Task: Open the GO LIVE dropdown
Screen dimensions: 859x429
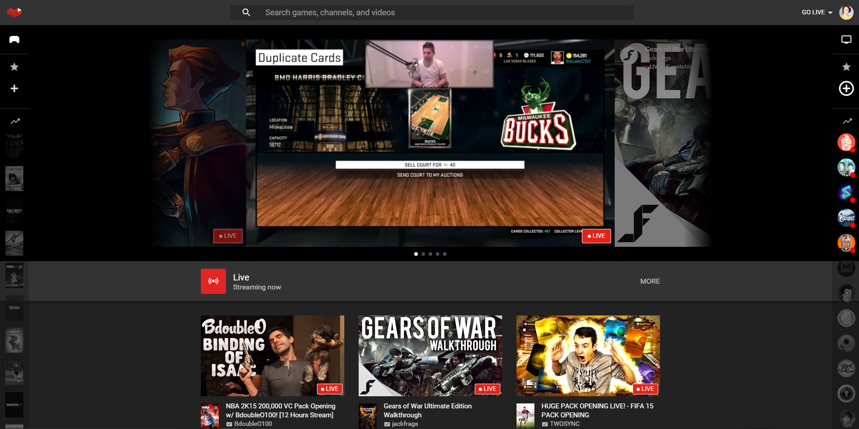Action: [x=817, y=13]
